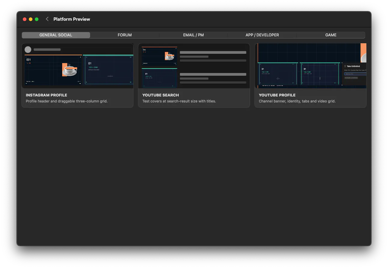
Task: Click 'Profile header and draggable three-column grid.' description
Action: pyautogui.click(x=67, y=101)
